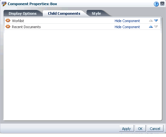The width and height of the screenshot is (166, 137).
Task: Apply the component changes
Action: click(126, 129)
